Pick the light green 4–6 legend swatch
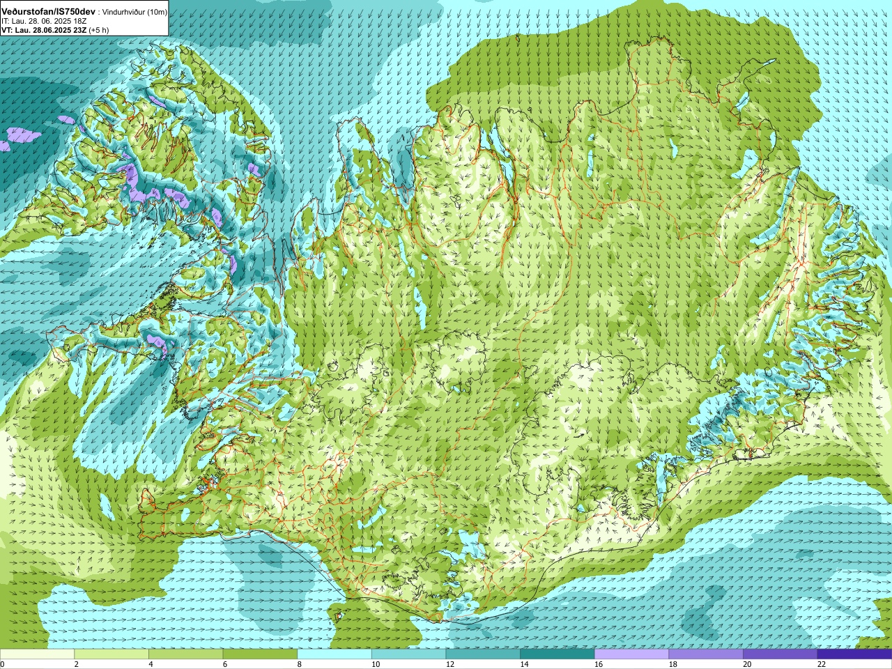This screenshot has height=669, width=892. click(x=185, y=654)
